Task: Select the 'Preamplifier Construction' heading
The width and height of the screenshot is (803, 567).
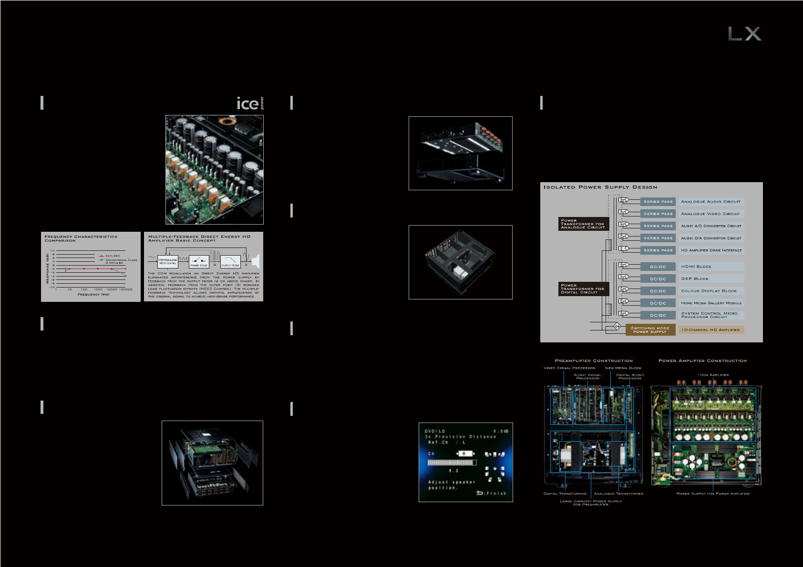Action: coord(594,361)
